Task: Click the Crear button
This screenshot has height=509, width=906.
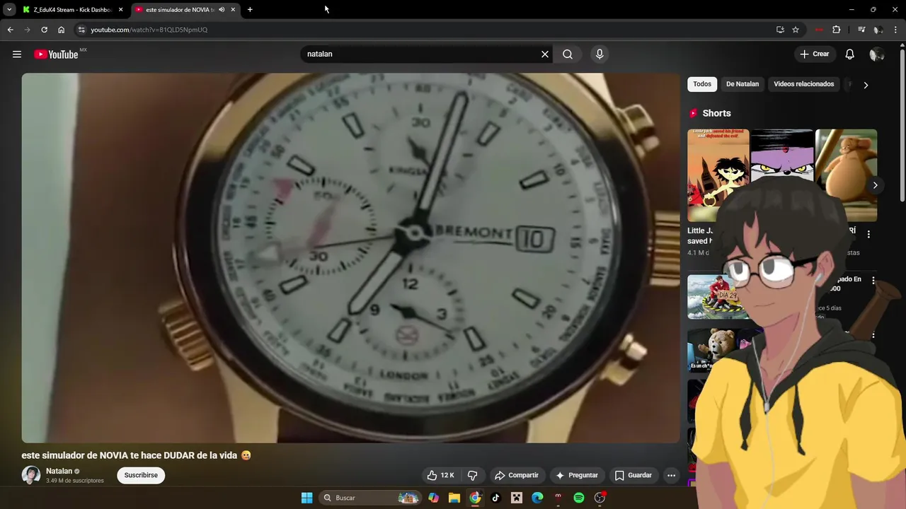Action: 814,54
